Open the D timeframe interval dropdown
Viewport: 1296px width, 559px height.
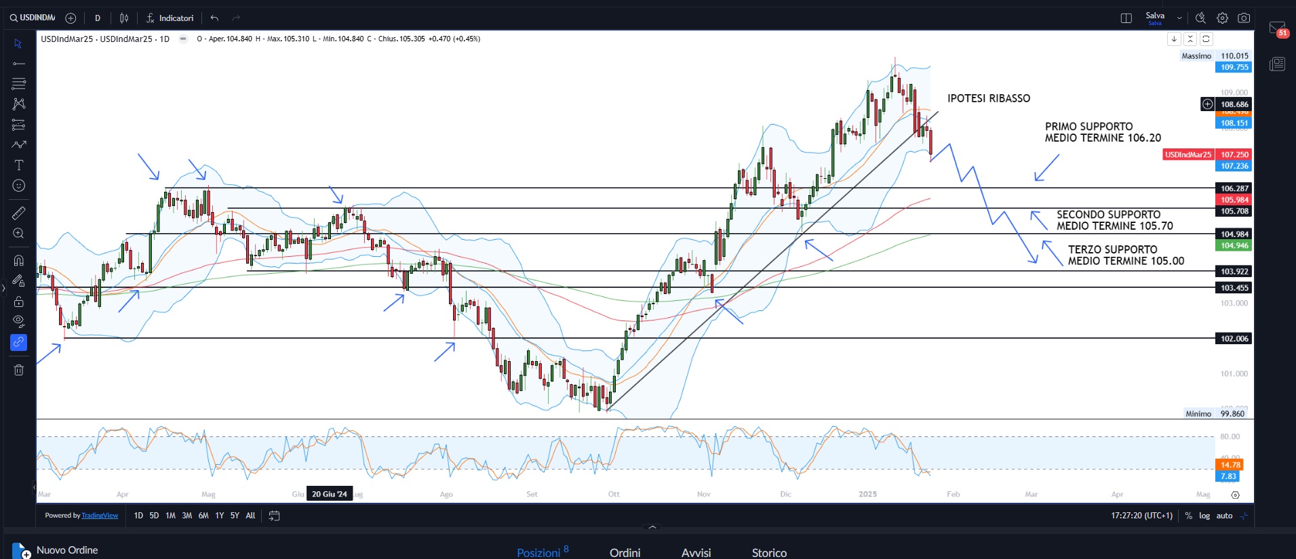pos(98,18)
